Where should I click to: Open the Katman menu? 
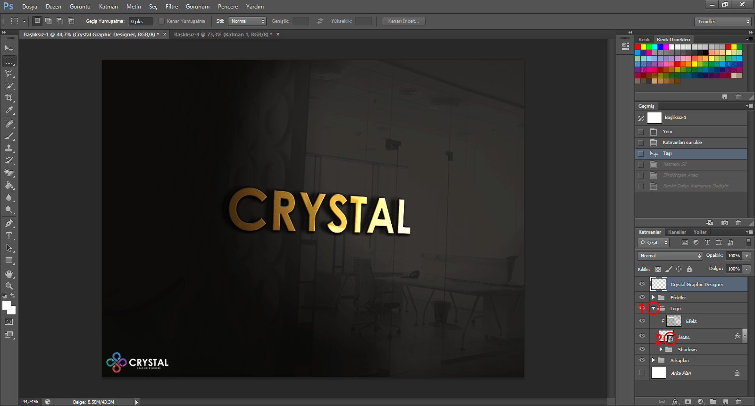[108, 7]
